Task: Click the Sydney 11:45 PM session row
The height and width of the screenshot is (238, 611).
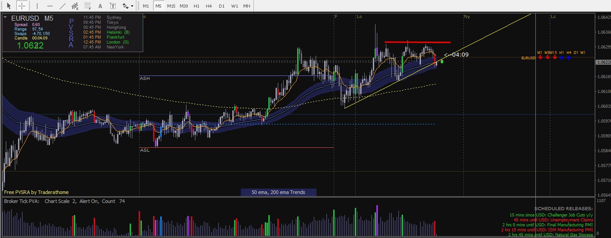Action: coord(102,18)
